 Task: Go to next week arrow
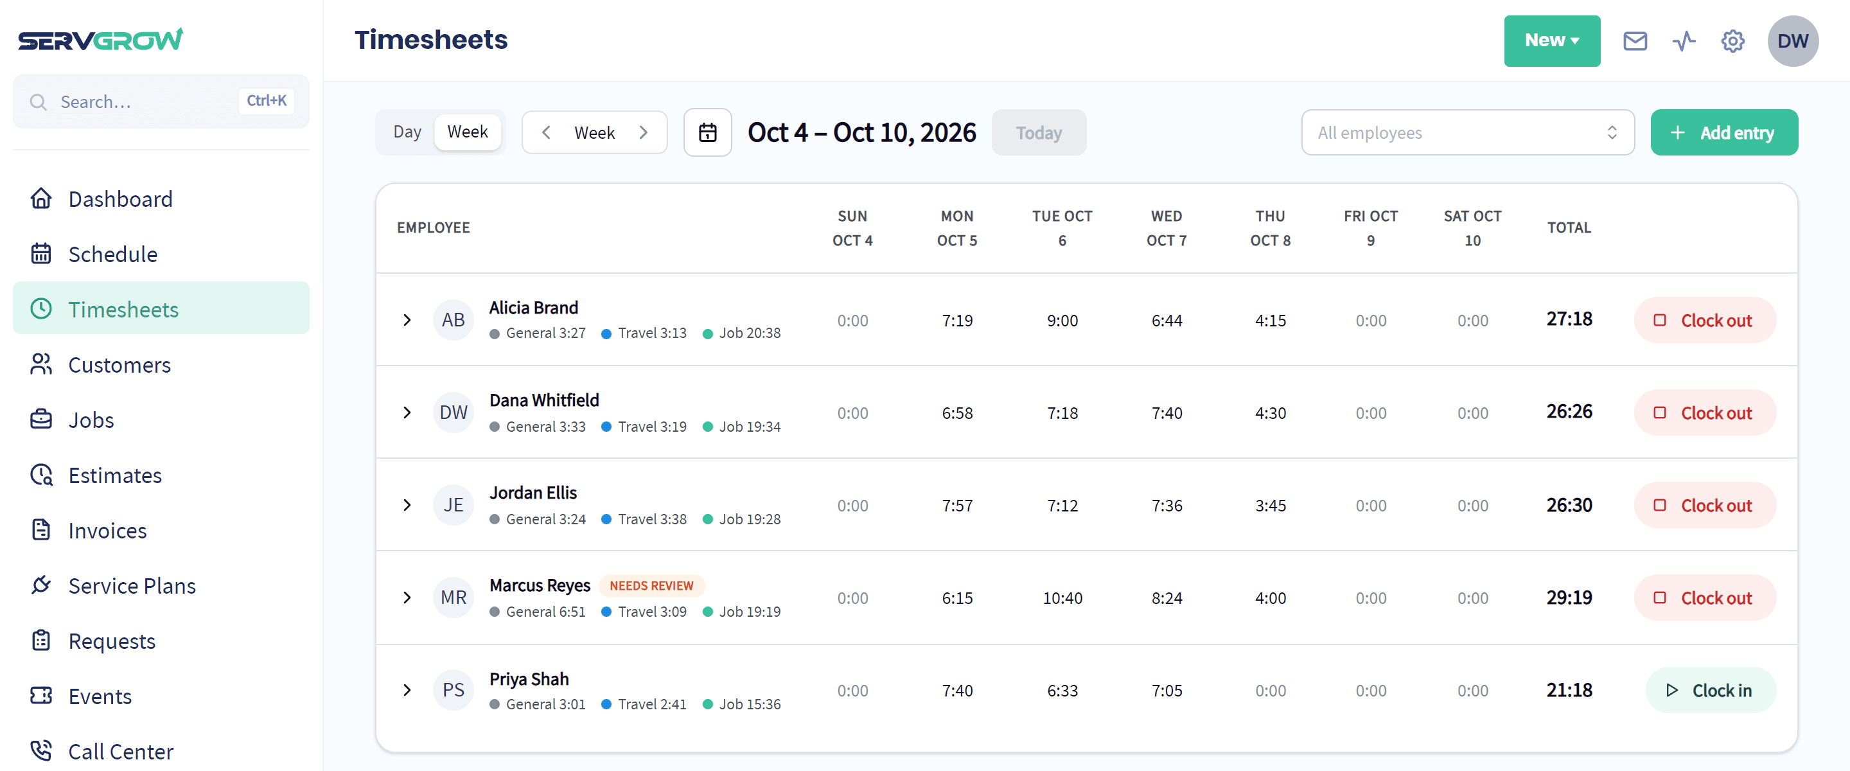coord(644,132)
